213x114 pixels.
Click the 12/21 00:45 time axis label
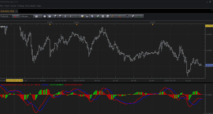click(x=79, y=81)
